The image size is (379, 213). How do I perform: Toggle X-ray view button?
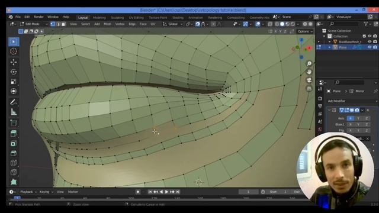point(270,24)
